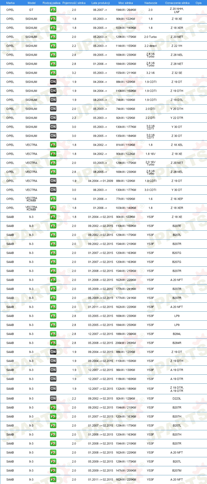Click the petrol icon for VECTRA Z 18 XEL
The image size is (207, 484).
53,145
